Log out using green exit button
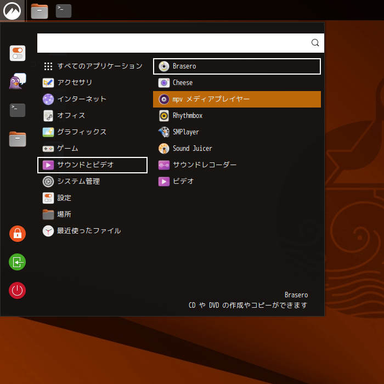Screen dimensions: 384x384 click(18, 262)
